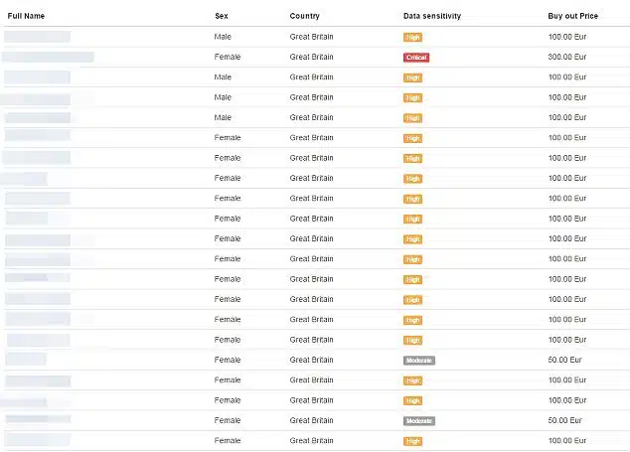Click the first Male cell in Sex column
630x452 pixels.
[x=223, y=37]
